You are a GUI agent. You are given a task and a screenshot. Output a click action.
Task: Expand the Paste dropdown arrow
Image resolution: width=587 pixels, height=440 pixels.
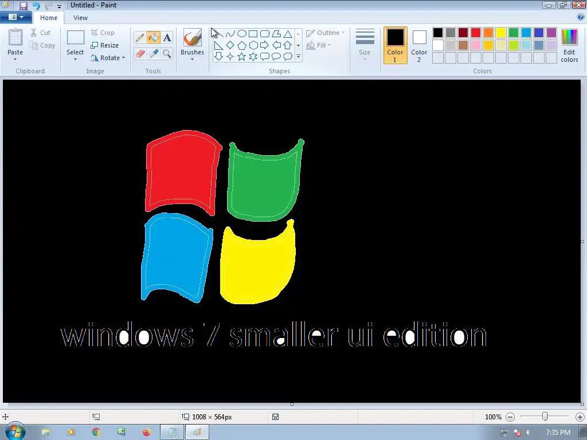(x=15, y=59)
